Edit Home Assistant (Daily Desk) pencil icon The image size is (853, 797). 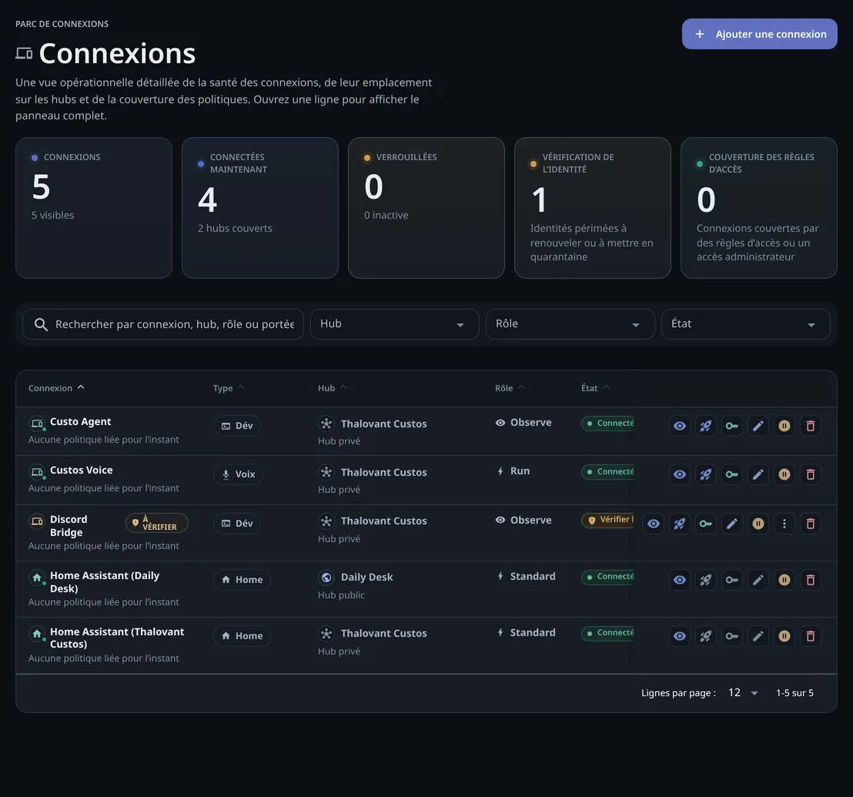tap(758, 580)
